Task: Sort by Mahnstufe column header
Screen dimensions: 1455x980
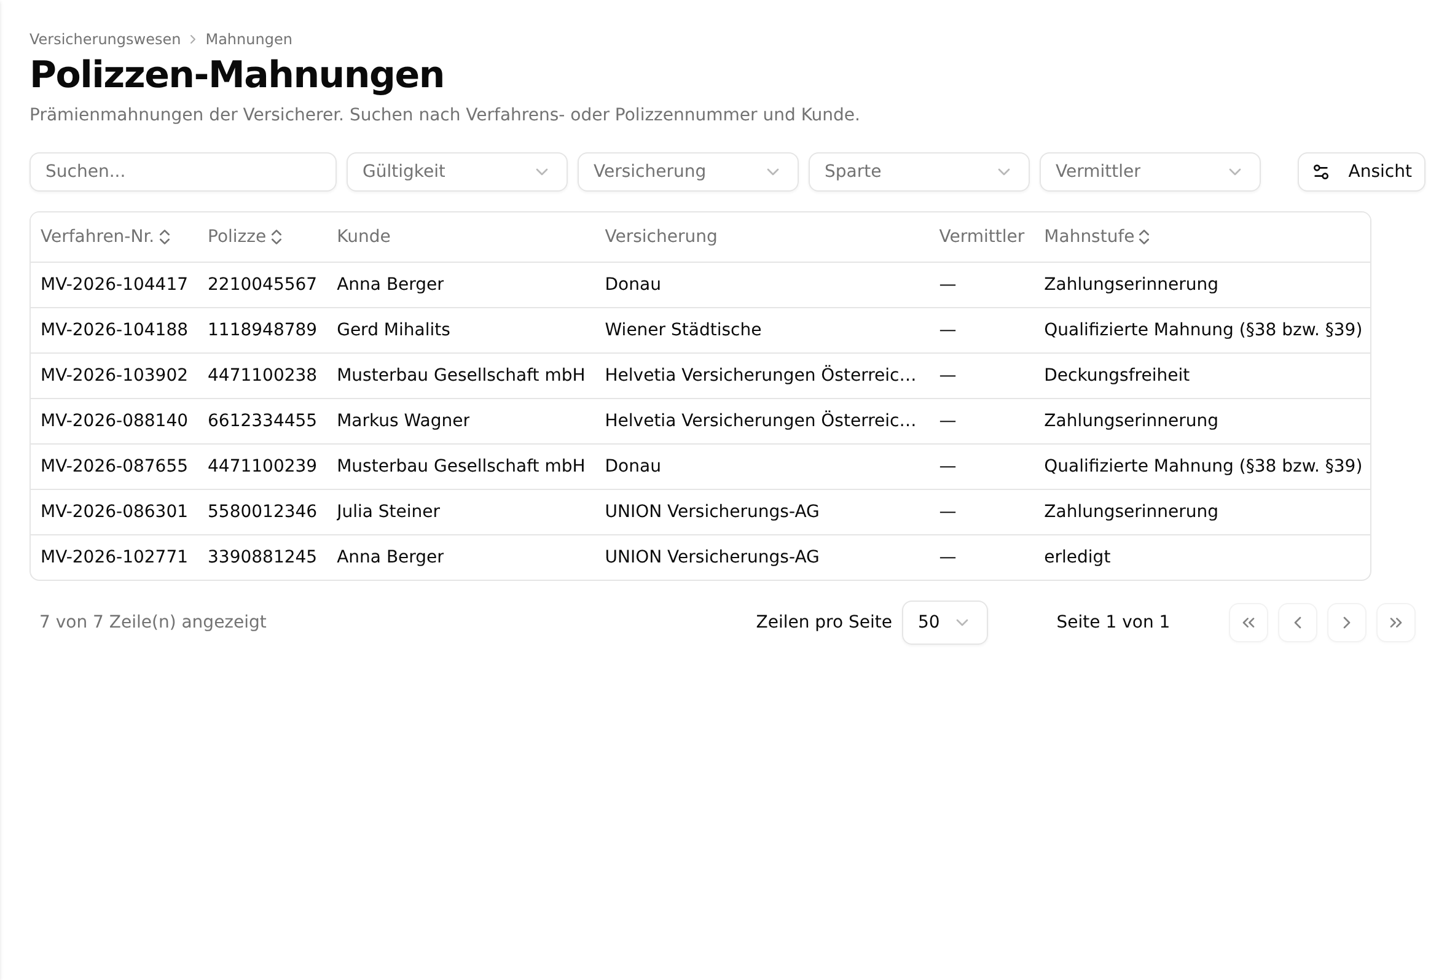Action: tap(1097, 237)
